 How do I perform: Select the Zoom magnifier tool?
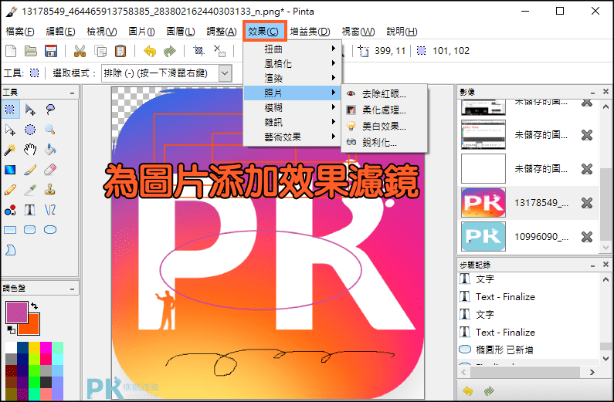[50, 130]
